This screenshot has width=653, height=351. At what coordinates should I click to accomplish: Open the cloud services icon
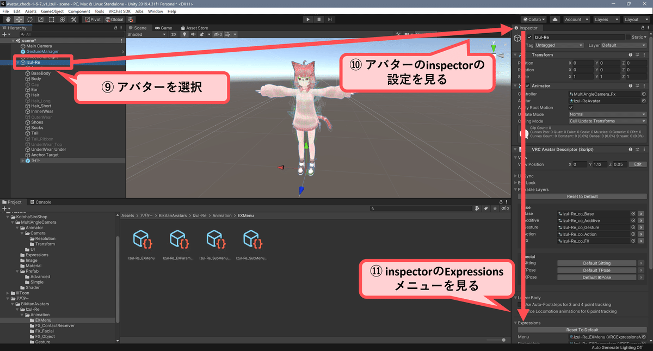(x=555, y=20)
